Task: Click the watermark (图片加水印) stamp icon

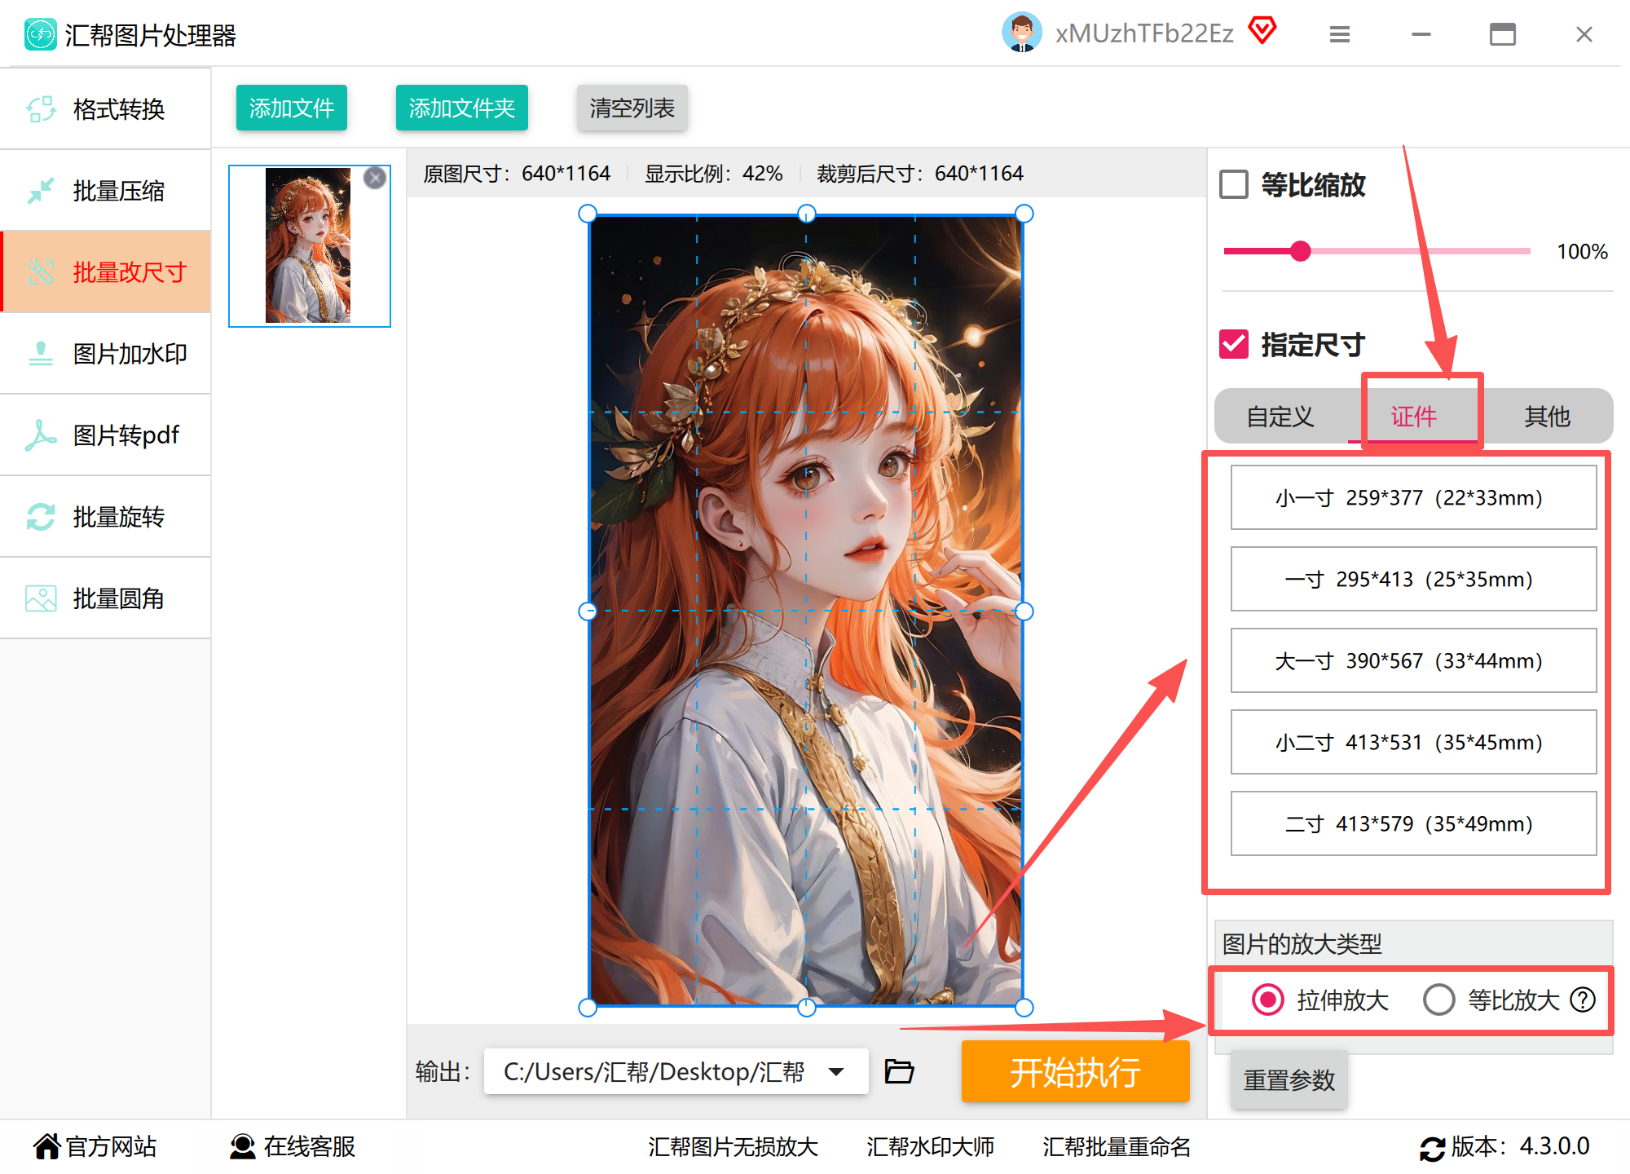Action: (41, 354)
